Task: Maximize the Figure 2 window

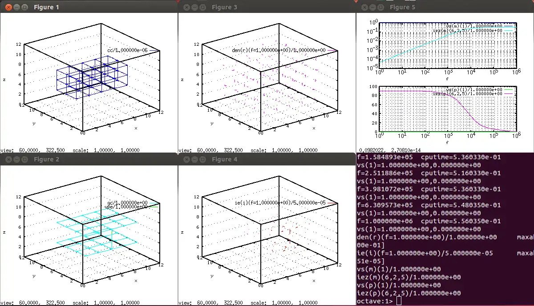Action: tap(24, 159)
